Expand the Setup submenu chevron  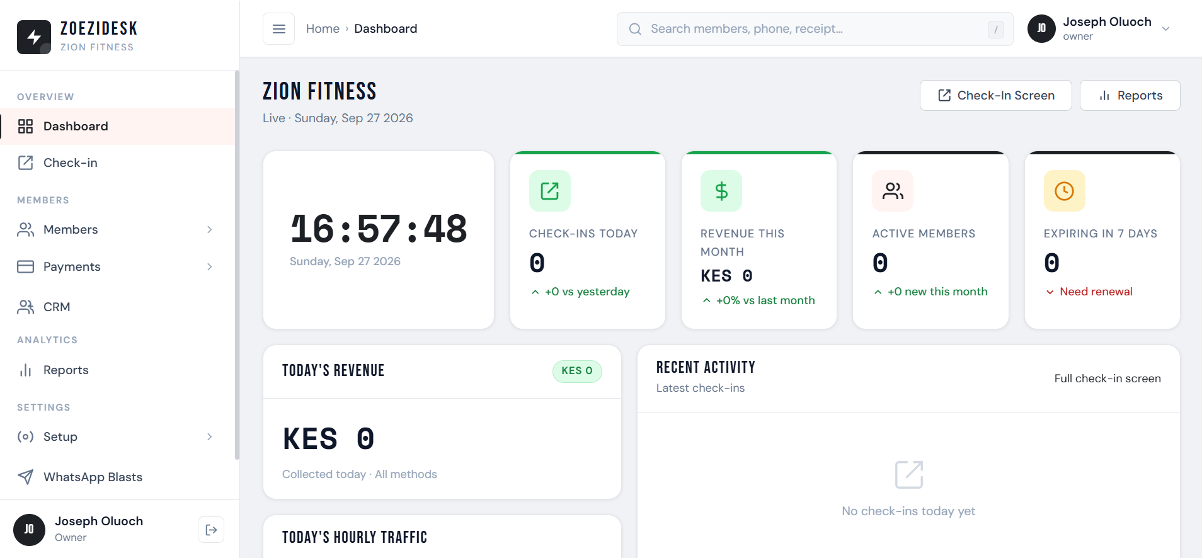pos(210,437)
